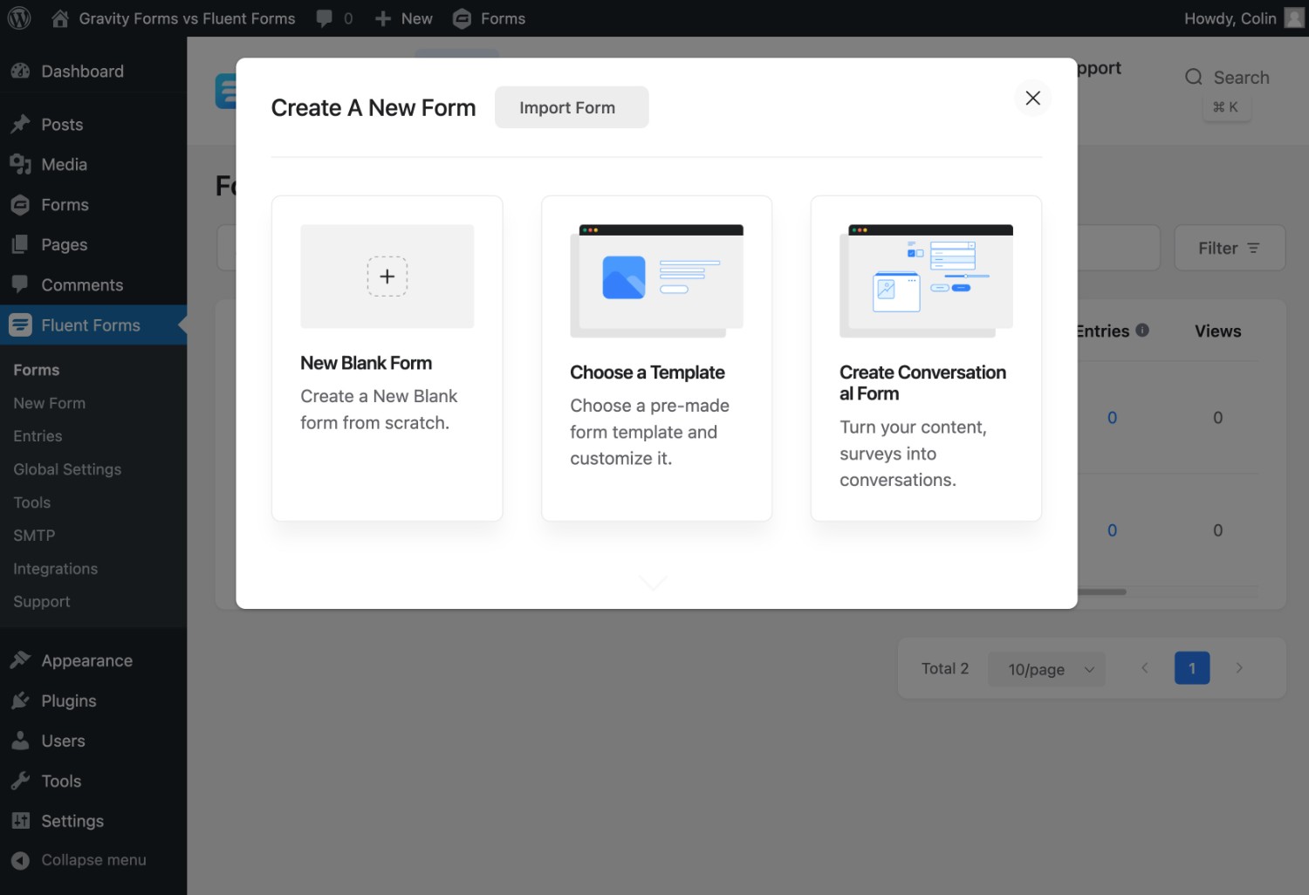The image size is (1309, 895).
Task: Click the Total 2 label
Action: (945, 668)
